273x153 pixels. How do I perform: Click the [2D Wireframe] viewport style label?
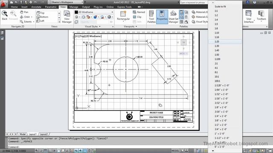pyautogui.click(x=94, y=36)
